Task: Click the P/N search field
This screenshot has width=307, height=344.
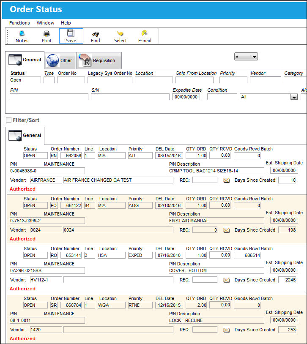Action: (49, 97)
